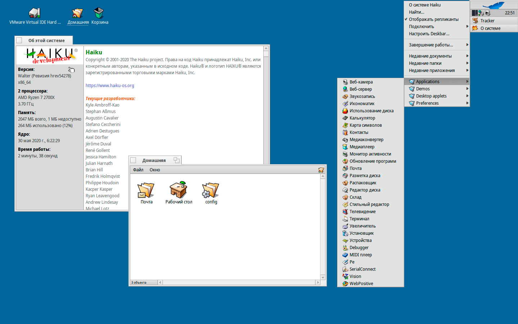The width and height of the screenshot is (518, 324).
Task: Expand the Desktop applets submenu
Action: pyautogui.click(x=437, y=96)
